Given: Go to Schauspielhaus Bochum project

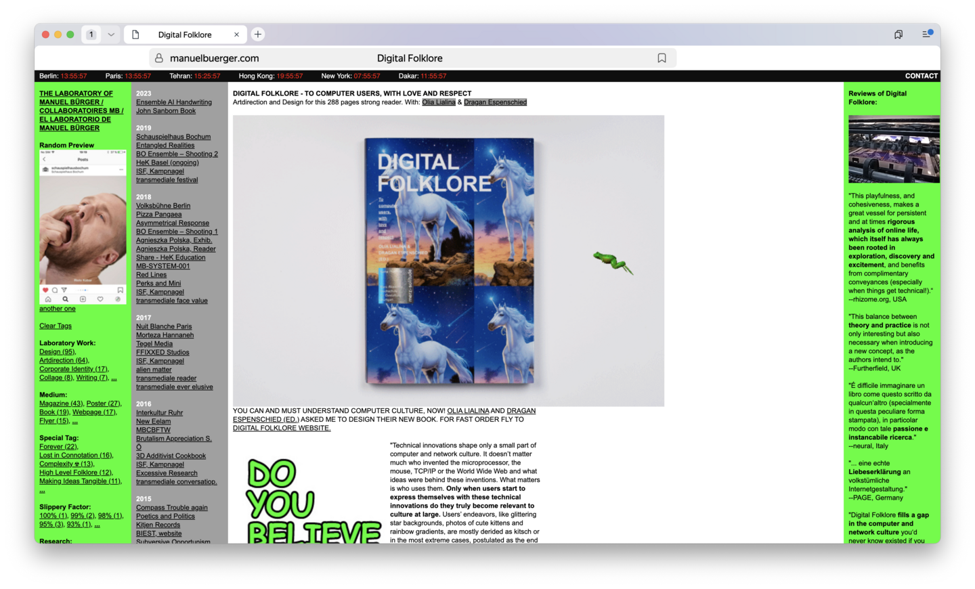Looking at the screenshot, I should [x=173, y=137].
